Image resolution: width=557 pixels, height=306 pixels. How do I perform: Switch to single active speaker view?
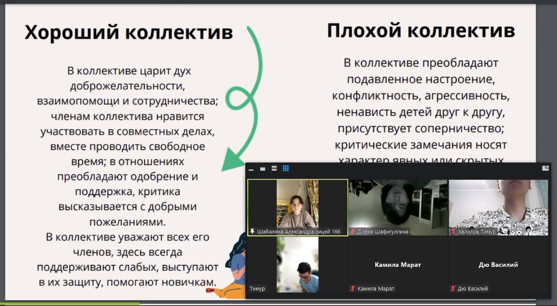pos(263,169)
